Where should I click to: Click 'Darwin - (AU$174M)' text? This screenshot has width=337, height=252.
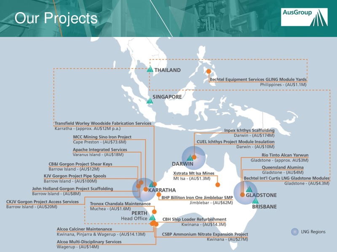254,136
